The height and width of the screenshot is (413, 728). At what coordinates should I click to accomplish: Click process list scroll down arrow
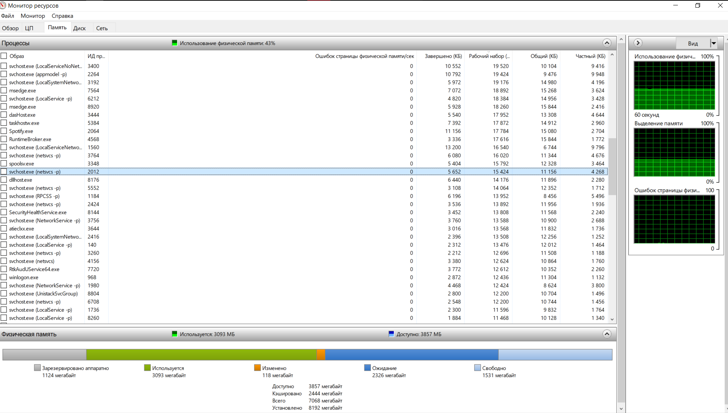click(612, 319)
